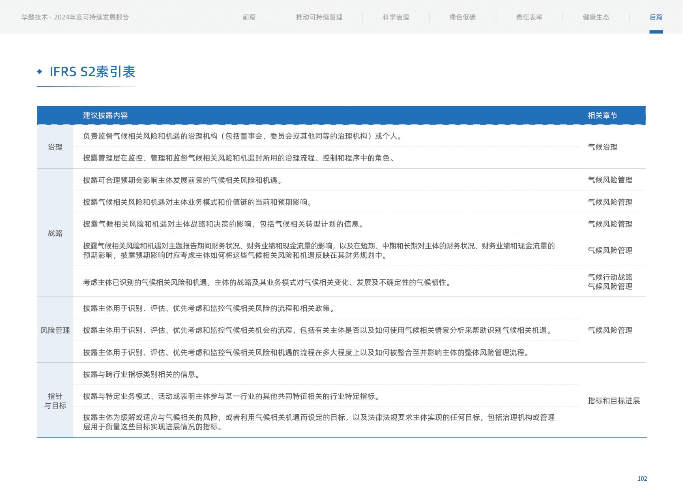Click the 华勤技术 2024 report title in the header
Viewport: 683px width, 503px height.
point(75,17)
